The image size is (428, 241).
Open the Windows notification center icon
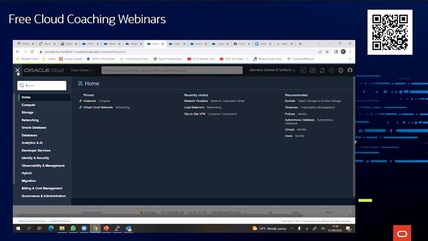pyautogui.click(x=348, y=229)
